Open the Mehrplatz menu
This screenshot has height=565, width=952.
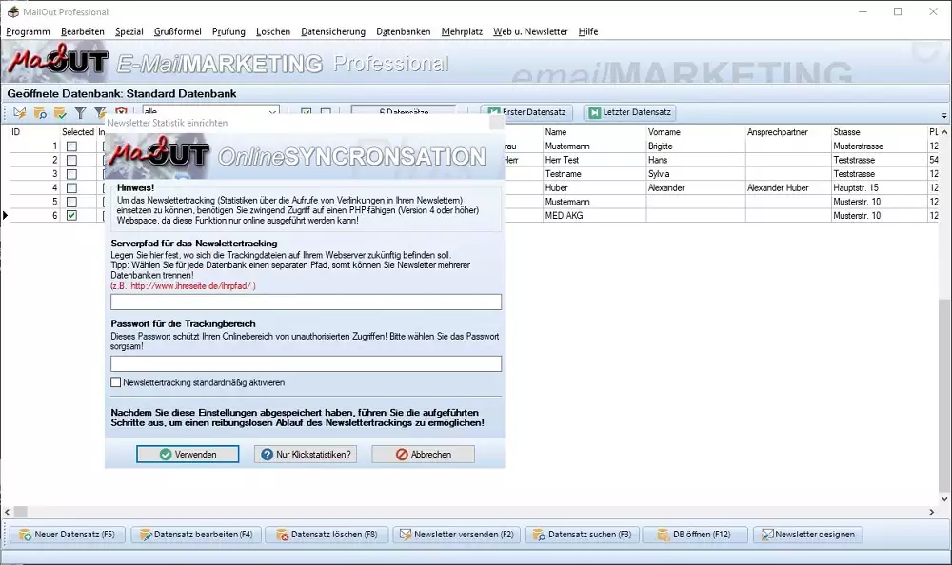[x=462, y=31]
